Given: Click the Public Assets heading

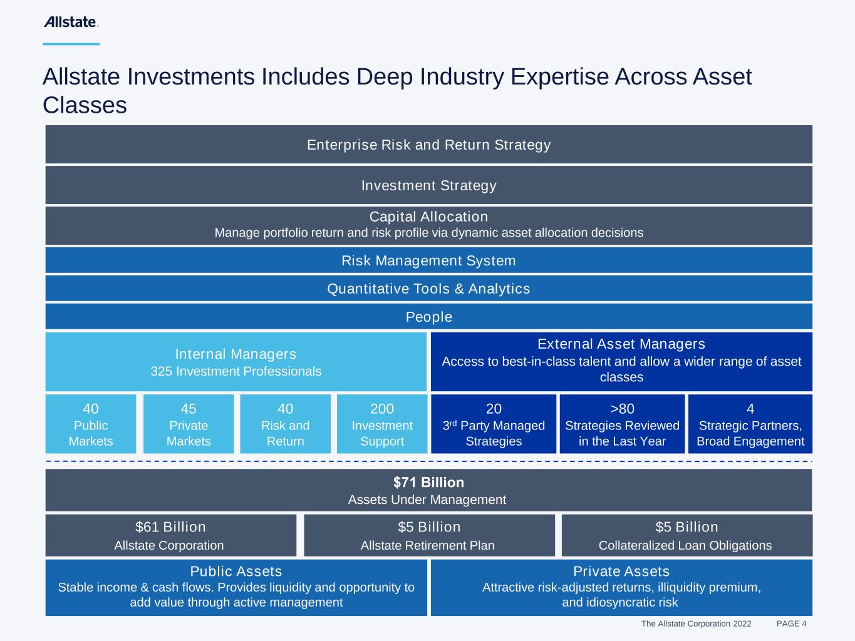Looking at the screenshot, I should (x=236, y=572).
